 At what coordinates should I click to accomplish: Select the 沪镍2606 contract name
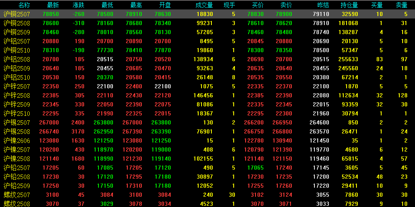click(x=17, y=140)
